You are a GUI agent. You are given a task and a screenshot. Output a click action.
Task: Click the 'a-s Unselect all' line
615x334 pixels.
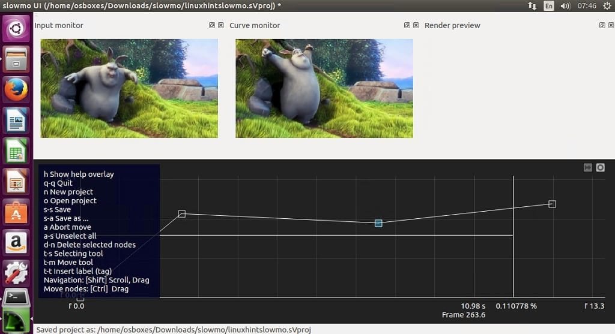point(70,236)
